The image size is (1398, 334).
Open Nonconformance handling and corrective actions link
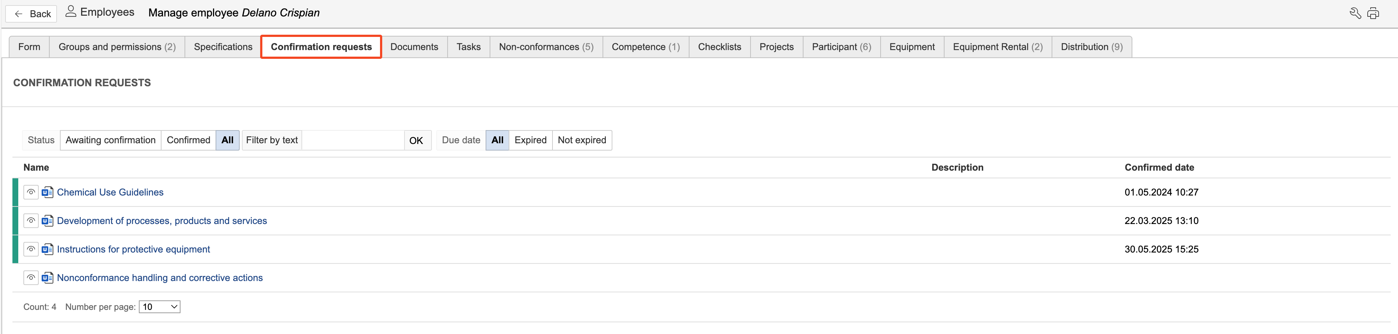click(160, 278)
